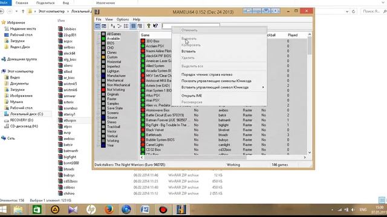Open the Help menu in MAMEUI
The height and width of the screenshot is (217, 387).
pos(137,19)
